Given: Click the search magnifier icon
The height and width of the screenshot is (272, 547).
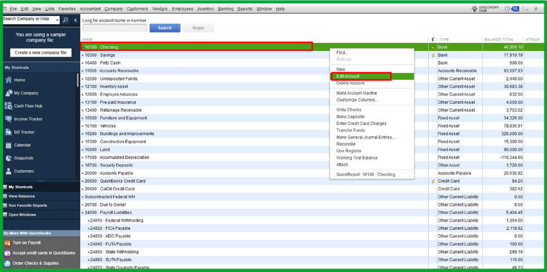Looking at the screenshot, I should (x=66, y=20).
